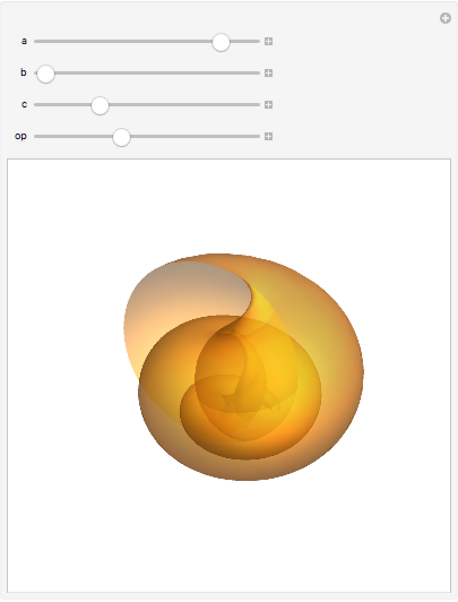Click the empty white area below the surface

point(228,537)
